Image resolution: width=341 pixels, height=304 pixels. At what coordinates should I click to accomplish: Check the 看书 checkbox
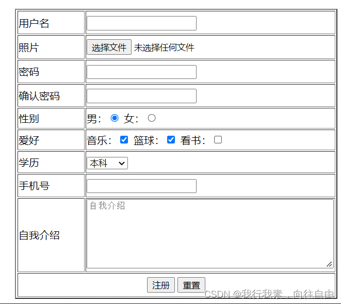[x=218, y=140]
